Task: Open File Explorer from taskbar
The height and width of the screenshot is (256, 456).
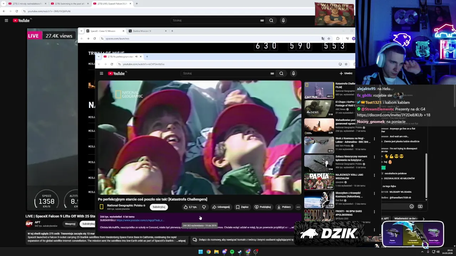Action: 216,252
